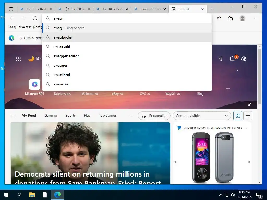Add a new browser tab
Image resolution: width=267 pixels, height=200 pixels.
click(x=211, y=9)
